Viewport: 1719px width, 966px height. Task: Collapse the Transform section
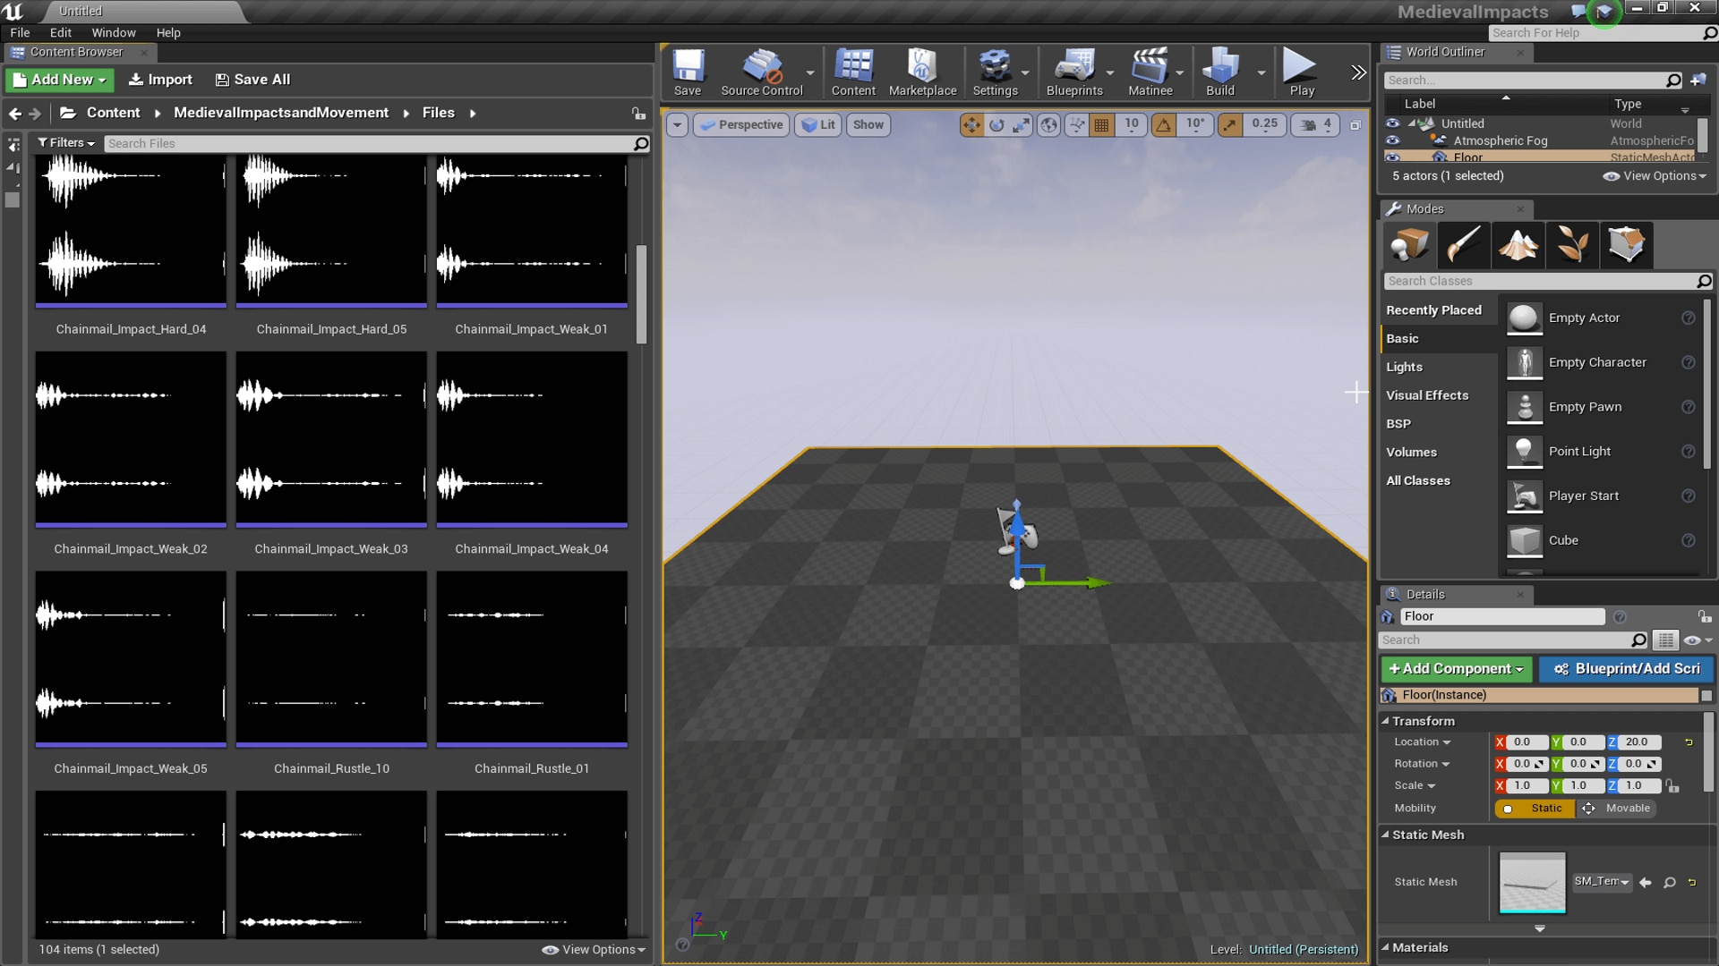tap(1385, 721)
